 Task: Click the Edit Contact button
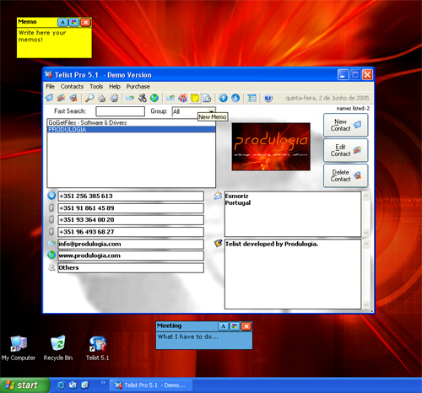tap(345, 150)
